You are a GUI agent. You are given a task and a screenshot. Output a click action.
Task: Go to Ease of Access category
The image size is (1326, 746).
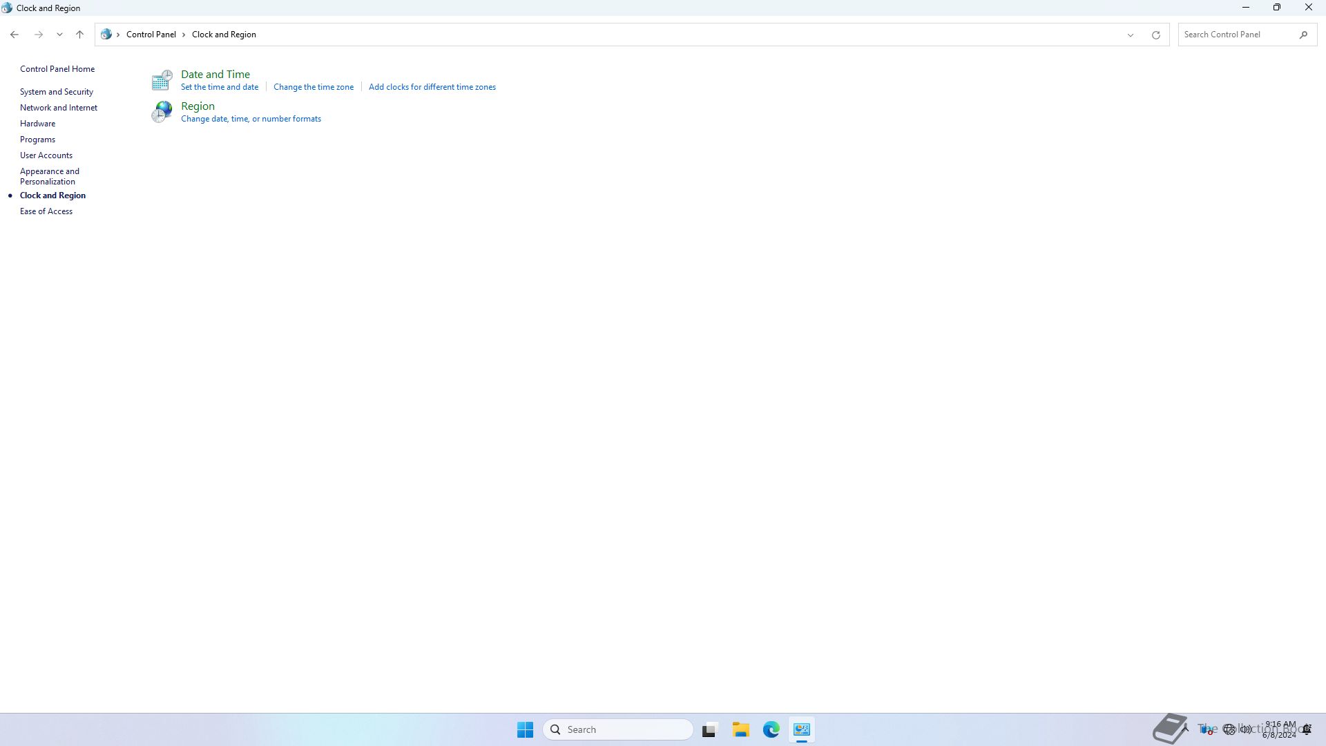tap(46, 211)
